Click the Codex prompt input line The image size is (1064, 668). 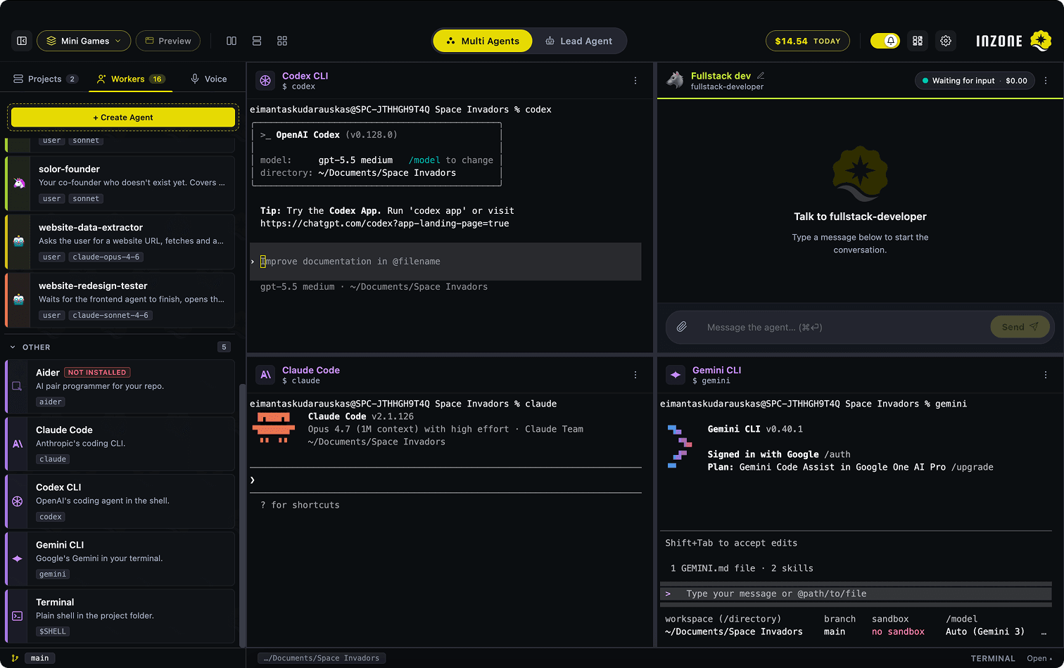point(445,262)
